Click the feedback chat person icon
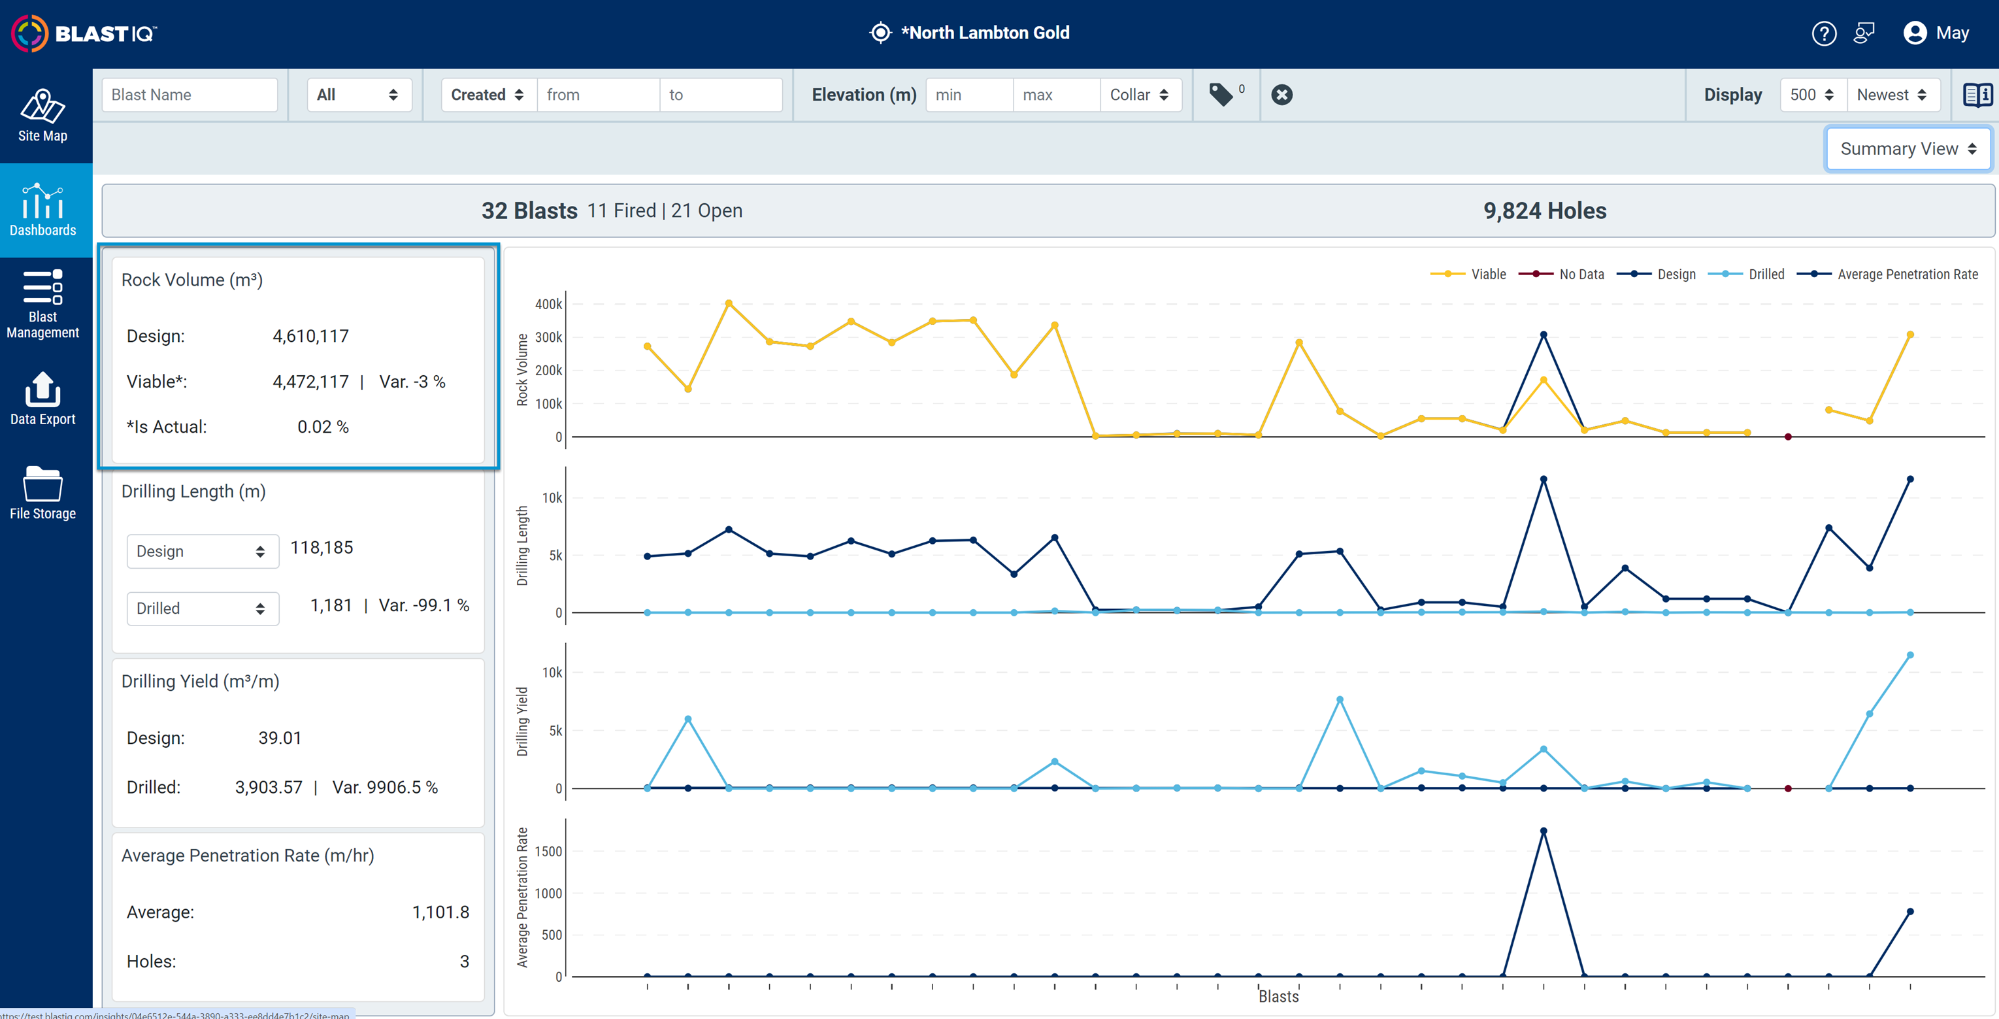The width and height of the screenshot is (1999, 1019). [x=1863, y=33]
